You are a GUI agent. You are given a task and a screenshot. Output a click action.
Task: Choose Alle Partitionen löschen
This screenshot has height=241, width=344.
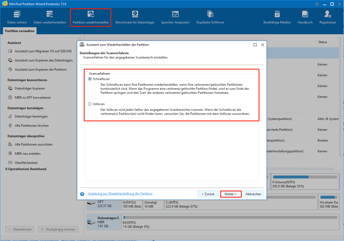[28, 126]
